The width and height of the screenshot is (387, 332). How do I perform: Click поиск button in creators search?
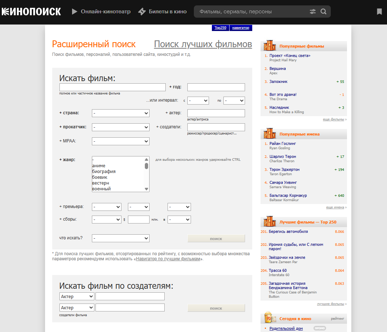pos(216,308)
